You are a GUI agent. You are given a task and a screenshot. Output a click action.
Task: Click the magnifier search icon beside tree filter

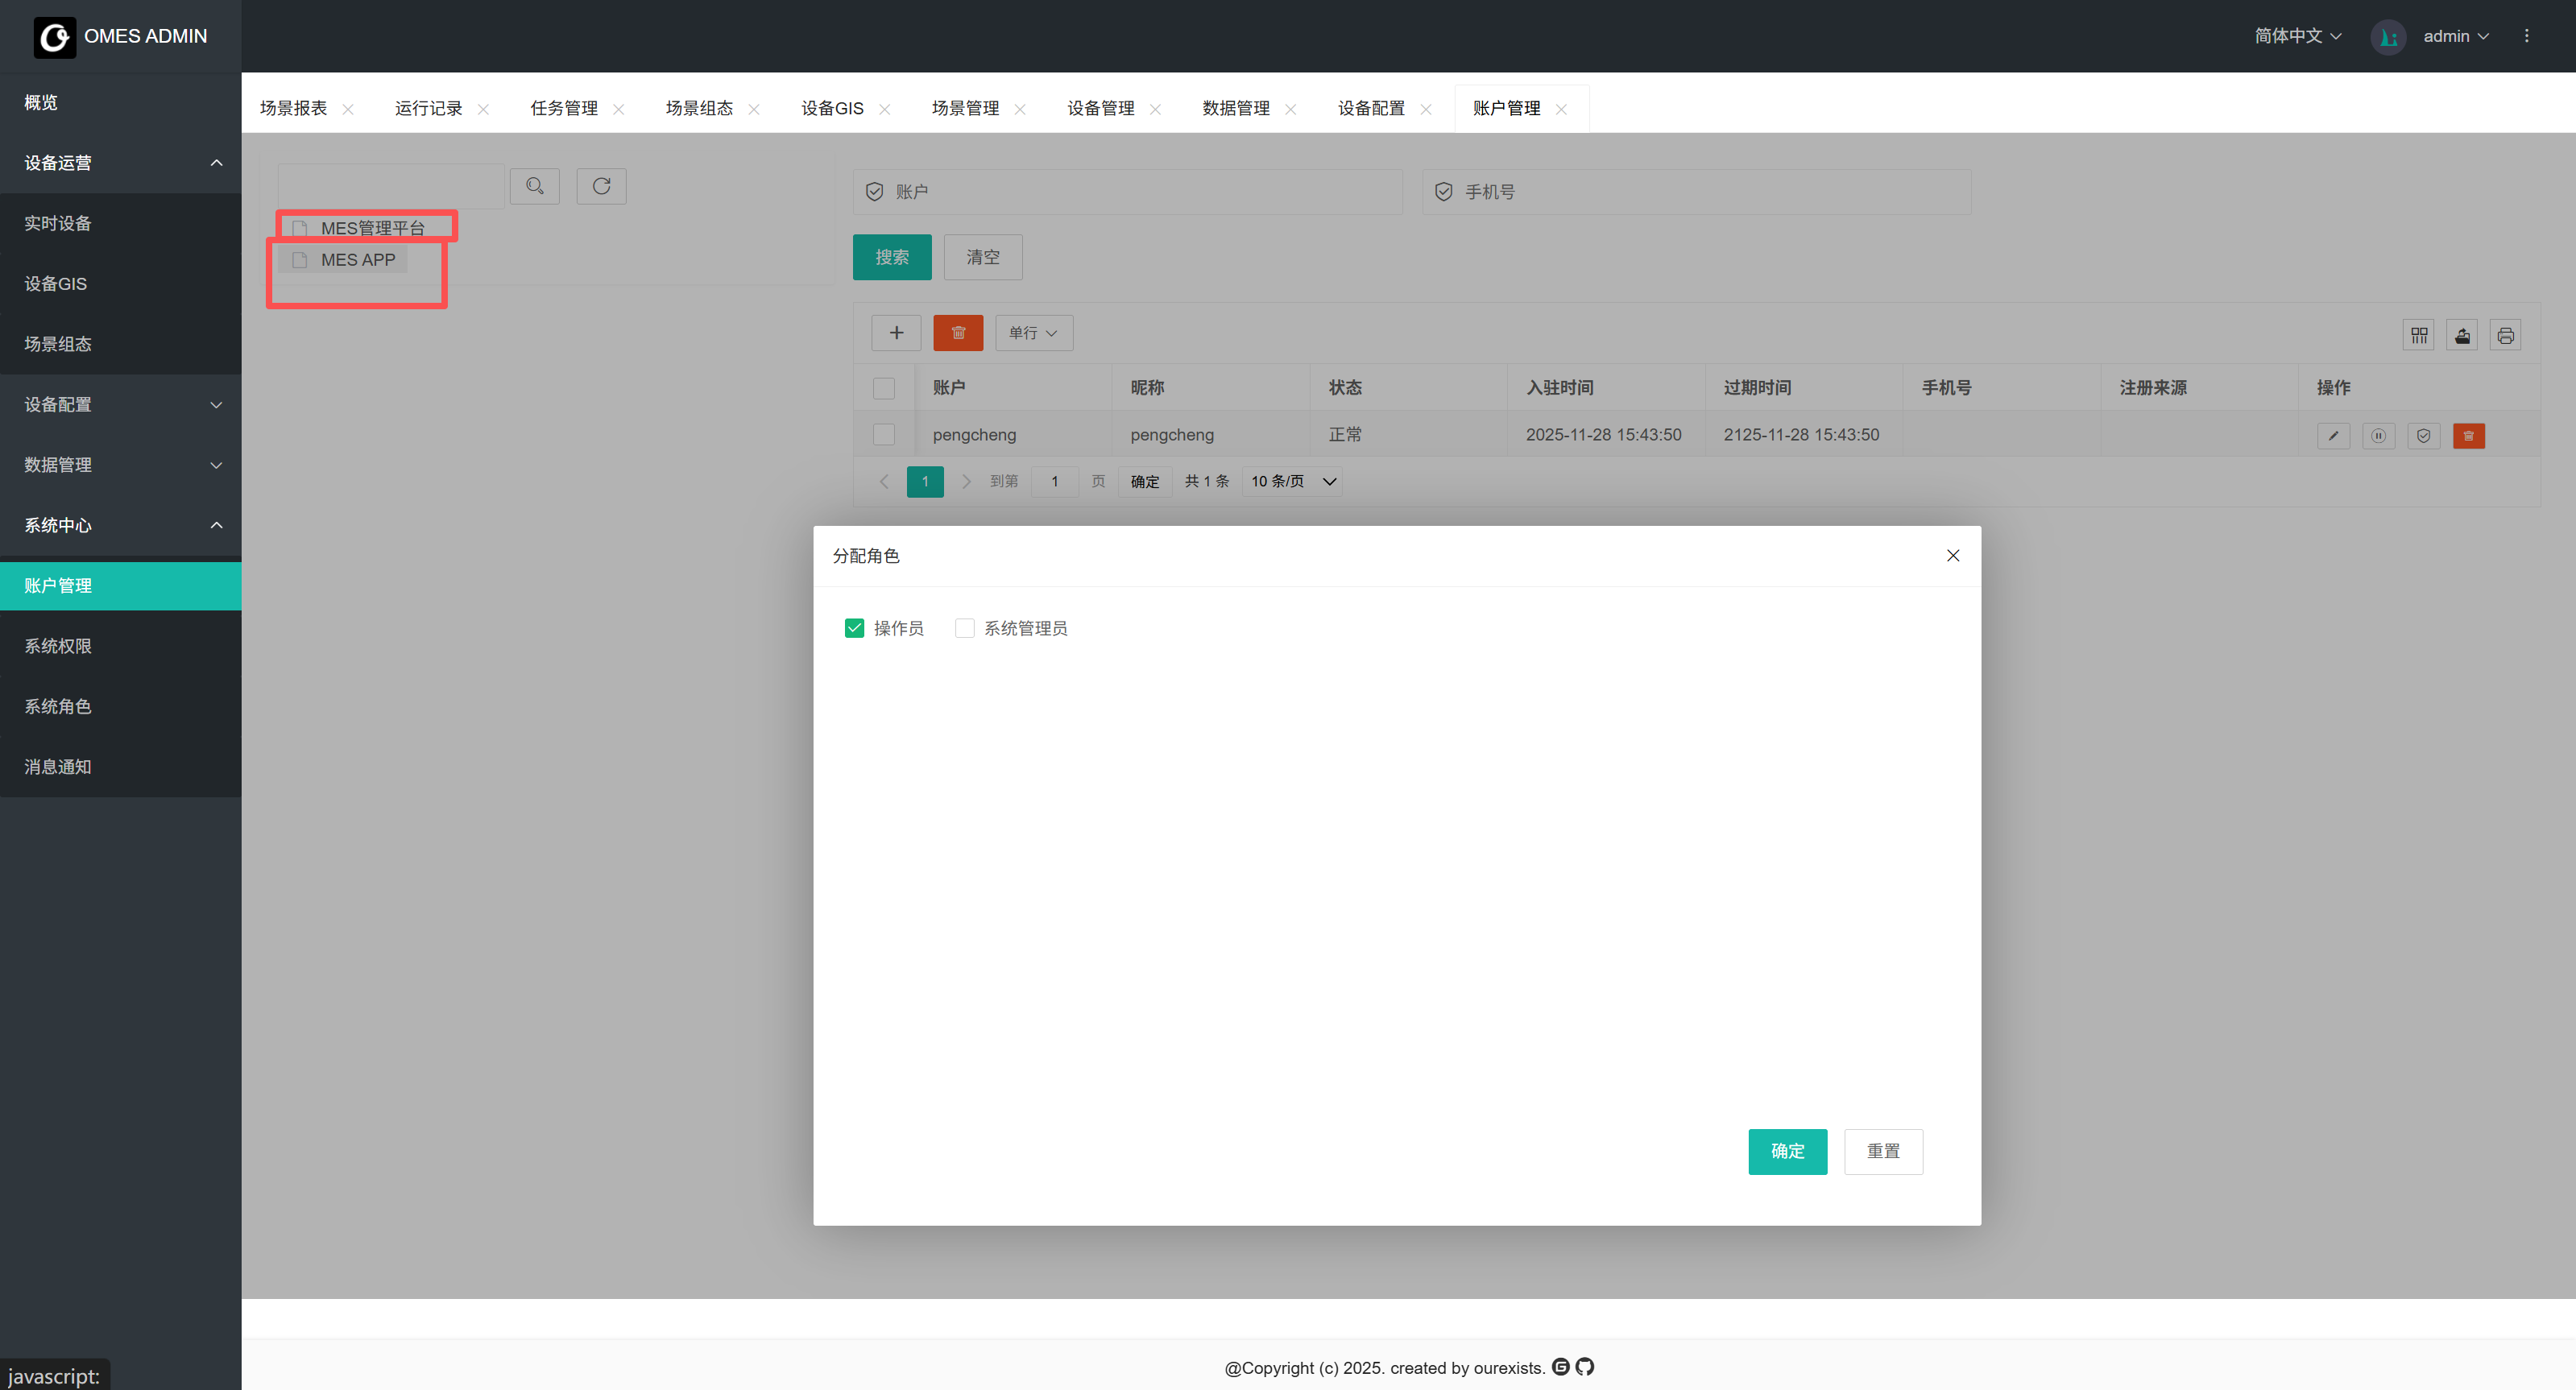(535, 186)
